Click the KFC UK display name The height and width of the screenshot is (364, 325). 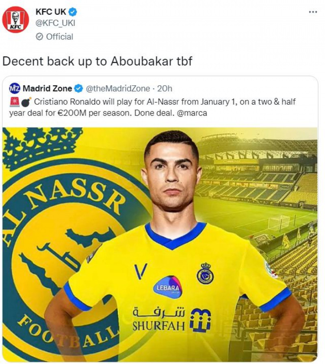[51, 12]
